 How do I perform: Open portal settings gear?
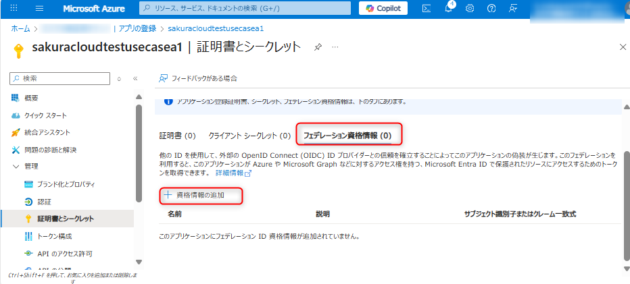pyautogui.click(x=470, y=8)
